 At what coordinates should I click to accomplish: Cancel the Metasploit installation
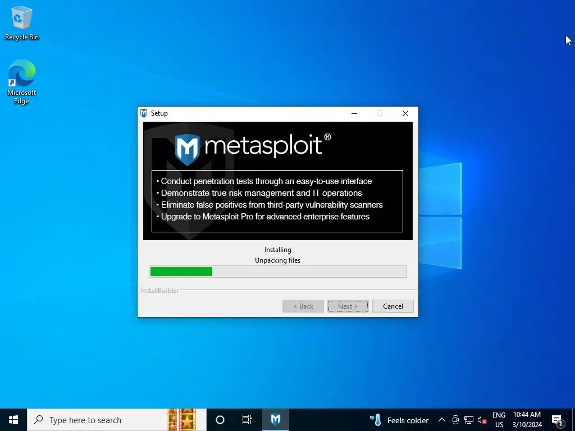pyautogui.click(x=393, y=306)
